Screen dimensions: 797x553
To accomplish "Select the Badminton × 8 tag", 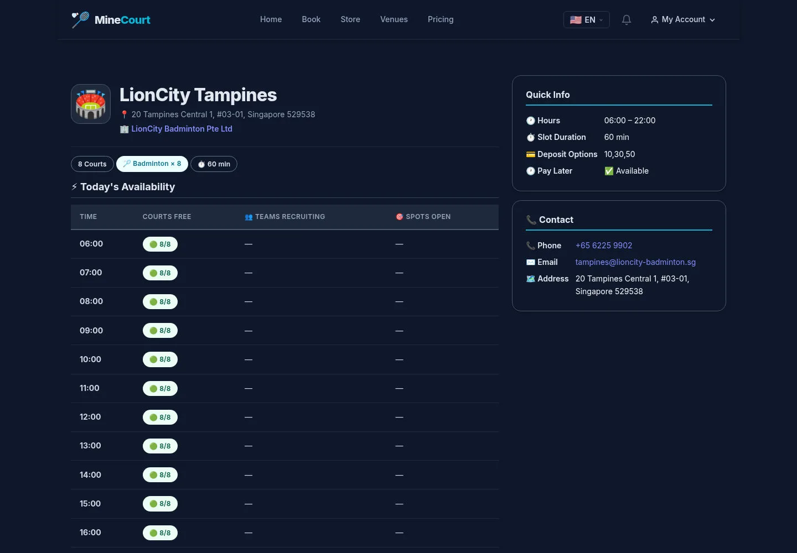I will click(152, 164).
